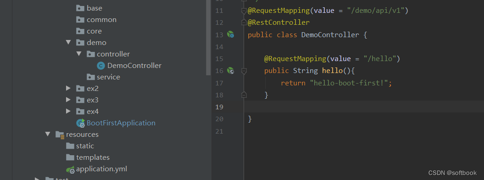Click the BootFirstApplication run icon
The width and height of the screenshot is (484, 180).
tap(81, 123)
